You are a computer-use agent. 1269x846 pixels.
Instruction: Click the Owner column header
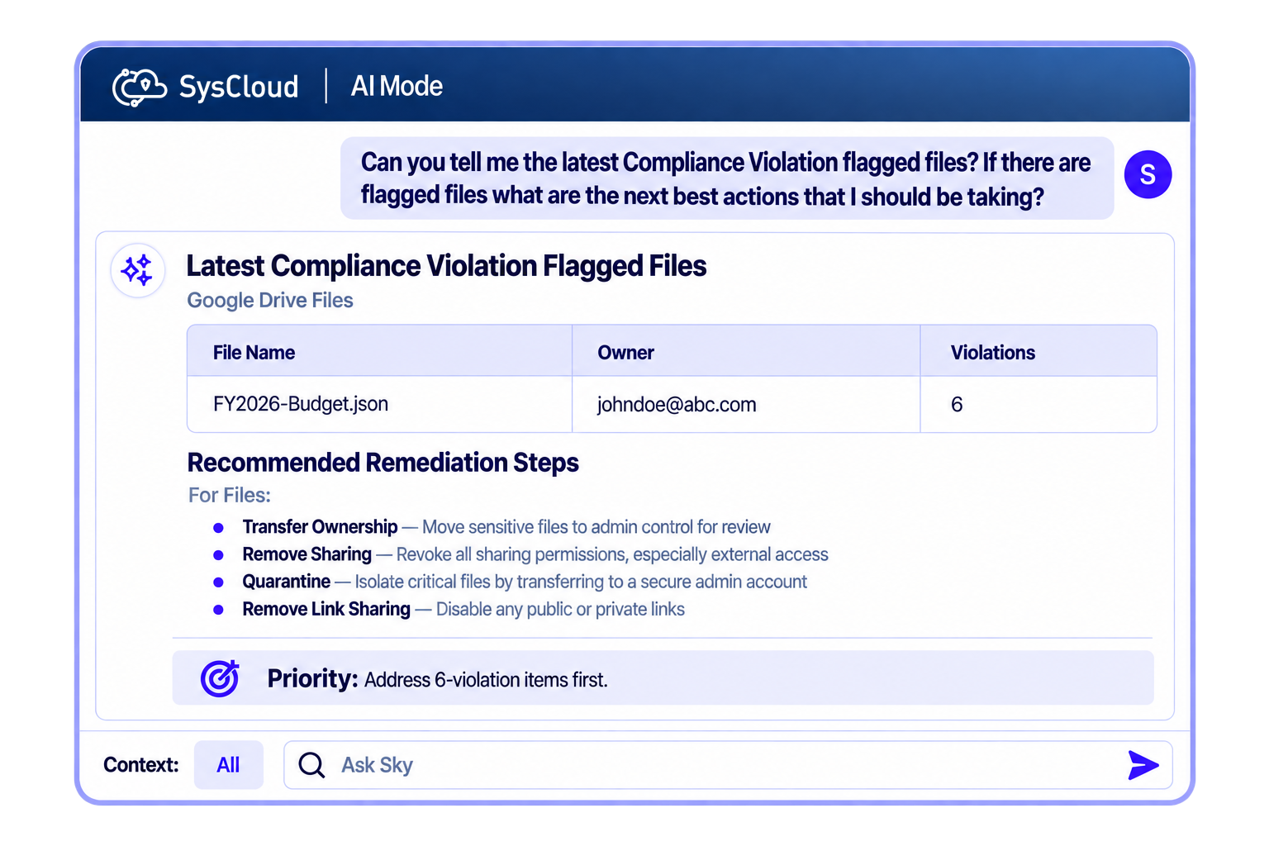(625, 353)
